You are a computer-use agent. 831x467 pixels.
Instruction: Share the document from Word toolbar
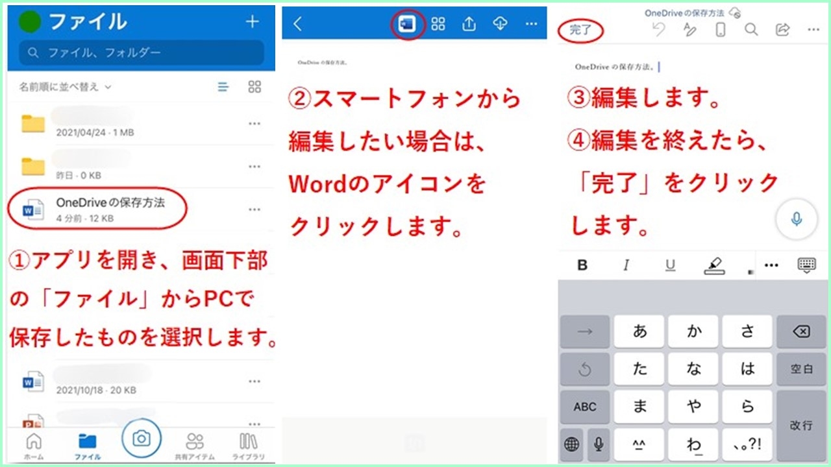(x=782, y=30)
